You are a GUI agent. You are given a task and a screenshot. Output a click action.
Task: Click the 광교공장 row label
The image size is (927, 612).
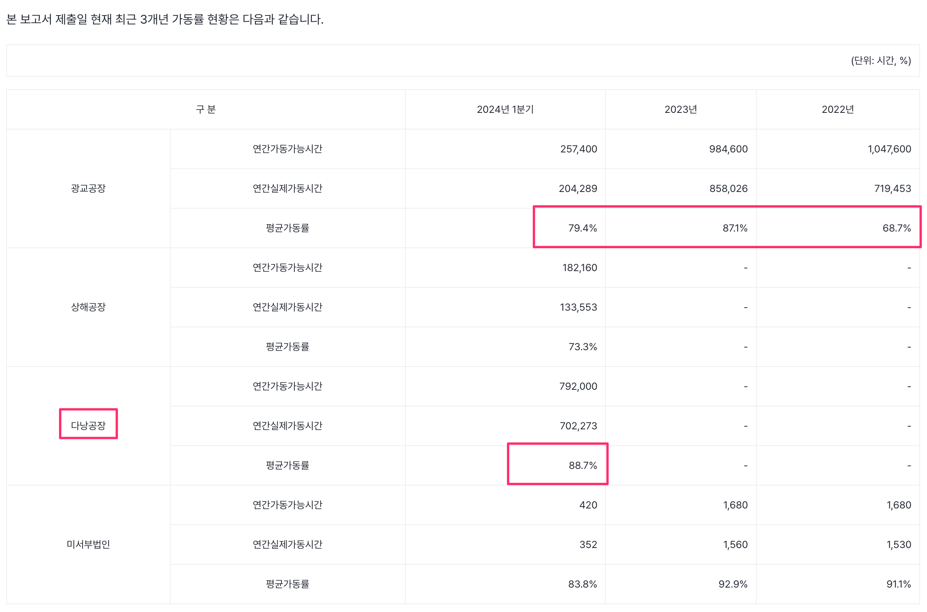pyautogui.click(x=88, y=188)
